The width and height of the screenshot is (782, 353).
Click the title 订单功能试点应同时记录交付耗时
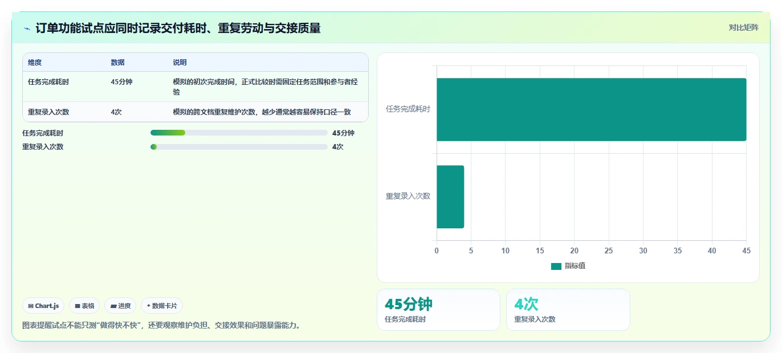178,28
